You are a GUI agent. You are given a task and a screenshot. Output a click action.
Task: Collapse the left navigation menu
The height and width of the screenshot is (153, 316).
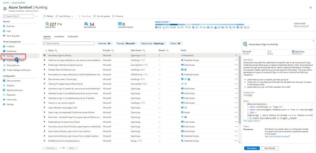coord(37,16)
